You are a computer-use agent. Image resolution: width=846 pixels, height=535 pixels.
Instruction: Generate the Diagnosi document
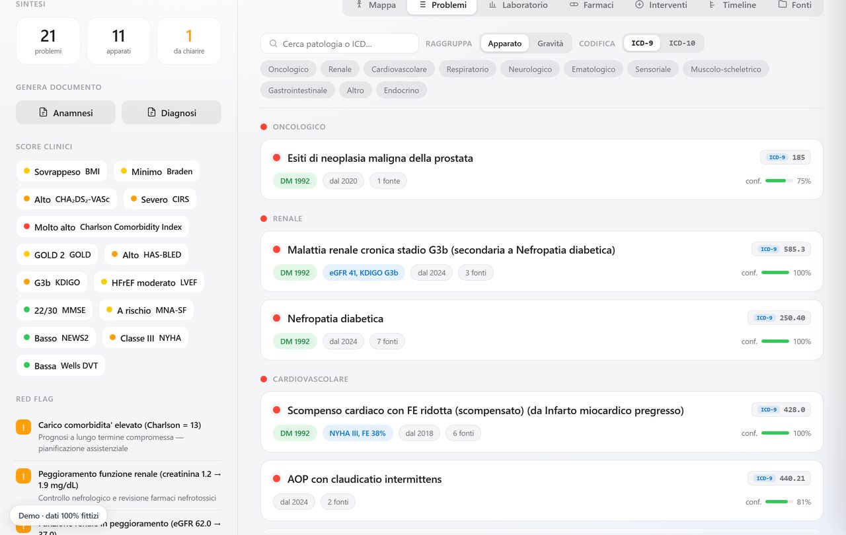point(171,112)
